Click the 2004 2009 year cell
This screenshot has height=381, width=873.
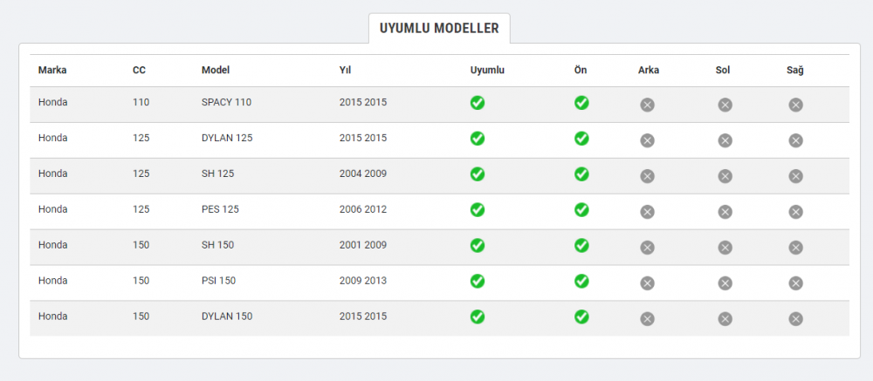363,173
